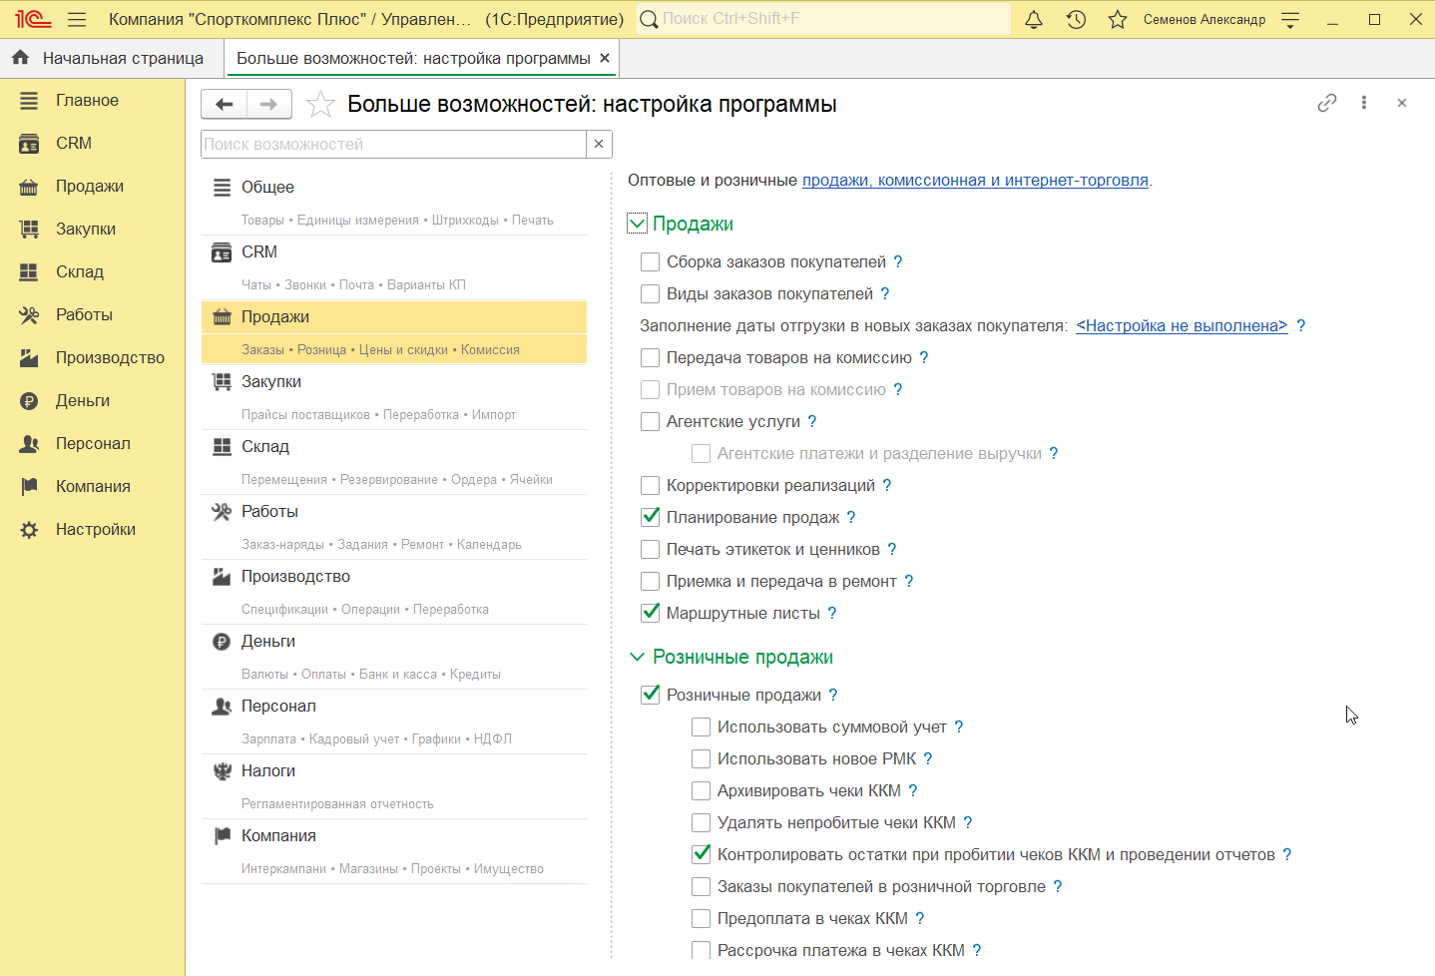Select Налоги settings category
1435x976 pixels.
[x=394, y=787]
